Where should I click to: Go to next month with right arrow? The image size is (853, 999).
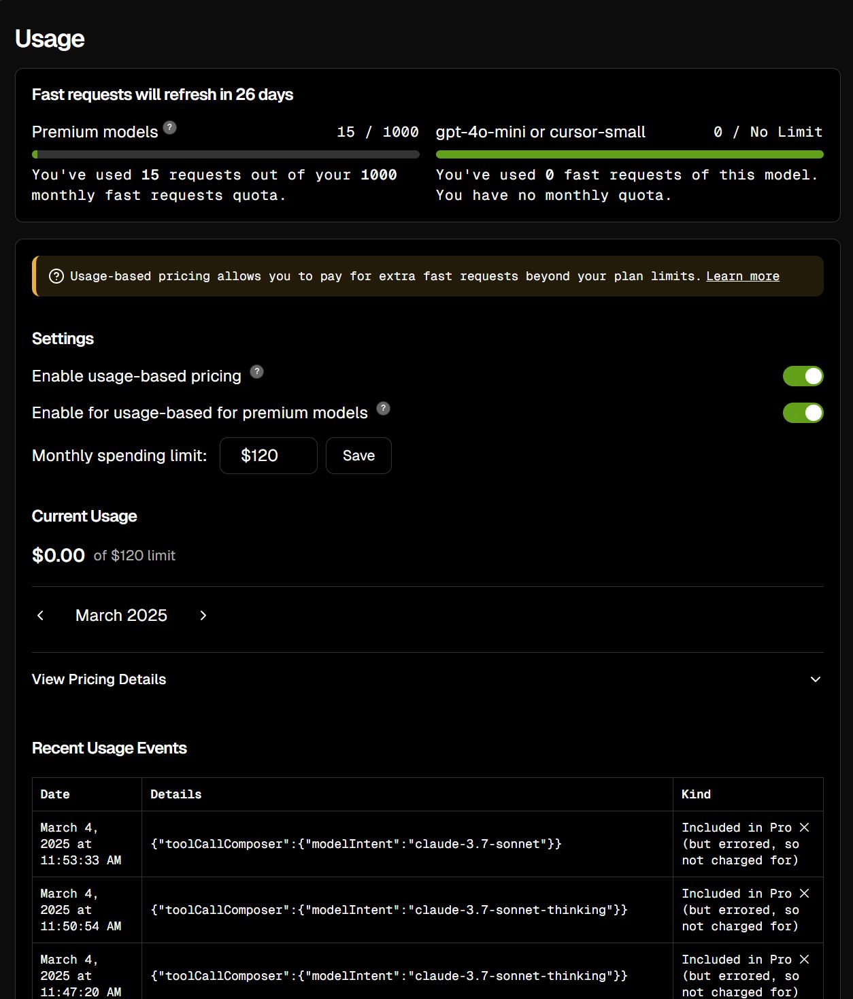(x=203, y=615)
